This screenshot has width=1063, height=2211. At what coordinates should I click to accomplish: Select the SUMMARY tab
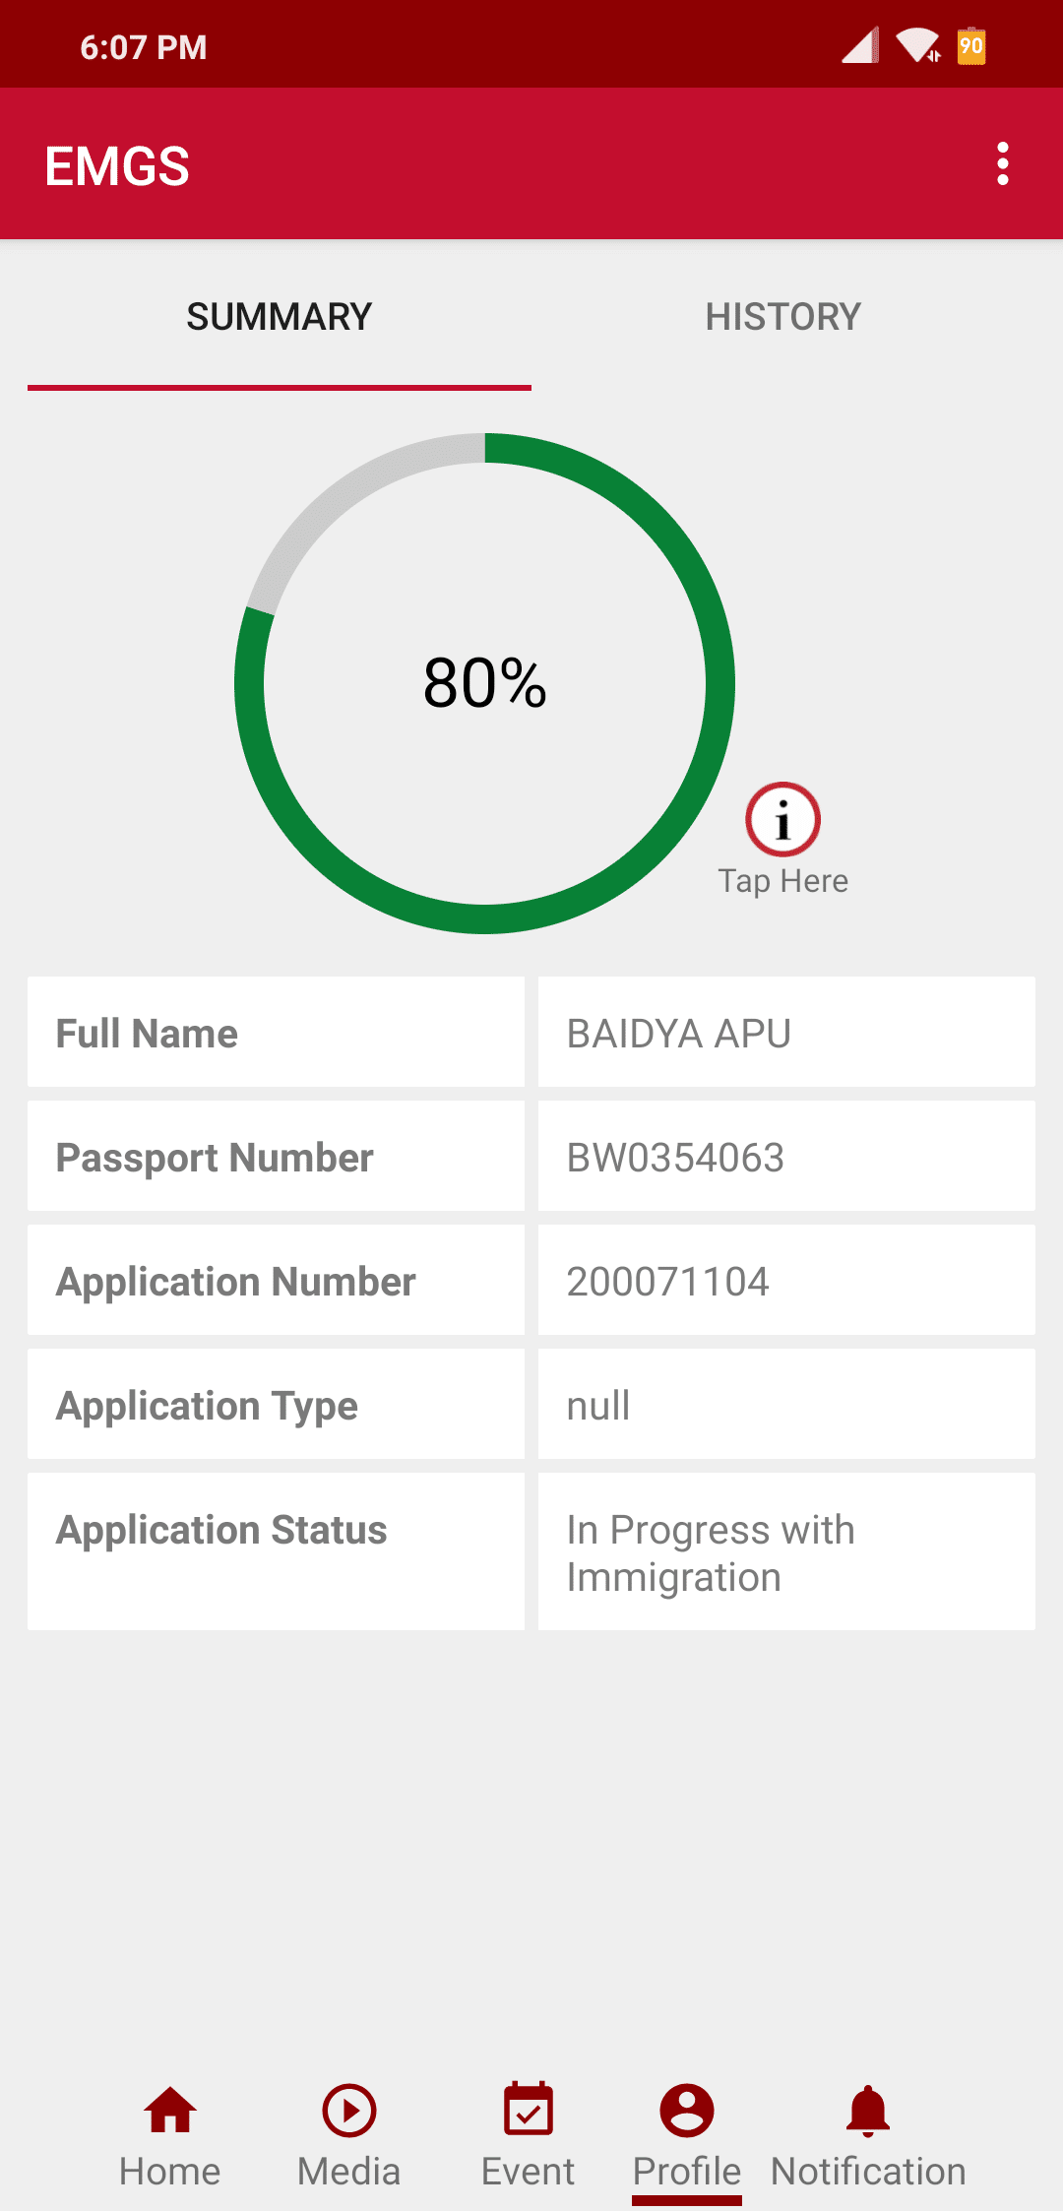(x=280, y=317)
